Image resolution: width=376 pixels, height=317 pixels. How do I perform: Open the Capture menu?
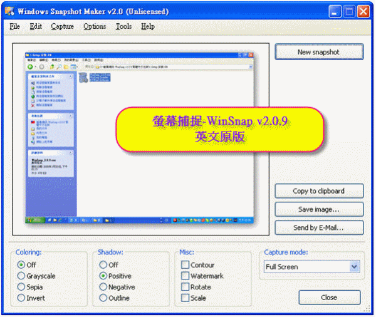click(x=62, y=26)
